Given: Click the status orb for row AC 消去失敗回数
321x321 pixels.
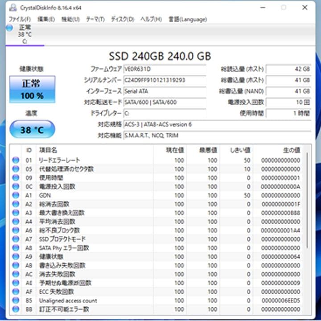Looking at the screenshot, I should (x=16, y=274).
